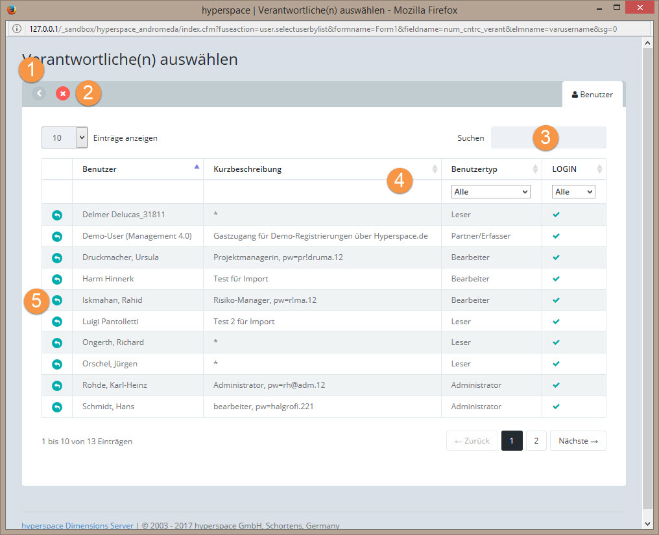Click the Nächste pagination button
659x535 pixels.
click(577, 441)
